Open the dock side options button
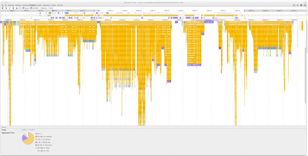 tap(305, 5)
